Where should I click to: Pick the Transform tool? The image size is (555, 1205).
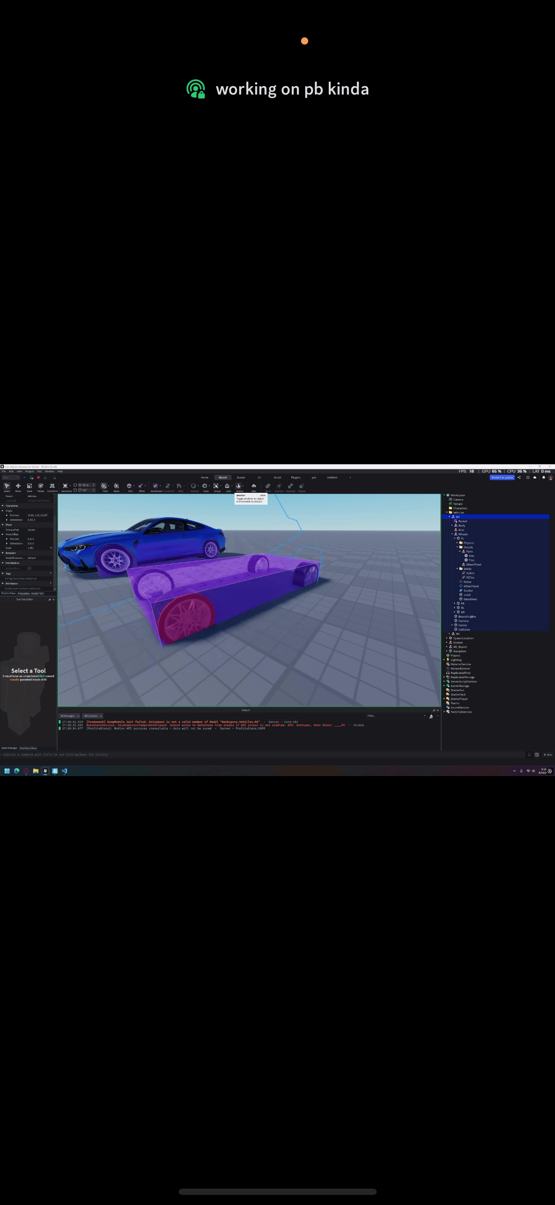coord(52,487)
